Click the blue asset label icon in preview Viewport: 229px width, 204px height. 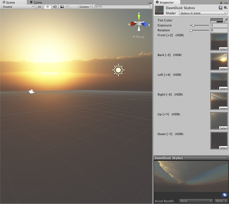(225, 195)
